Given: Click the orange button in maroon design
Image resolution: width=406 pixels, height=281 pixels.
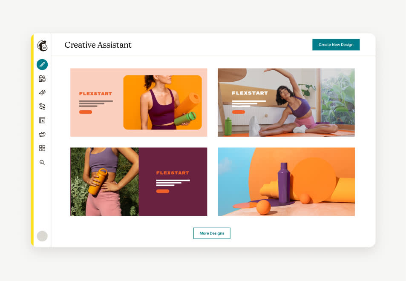Looking at the screenshot, I should pyautogui.click(x=163, y=191).
